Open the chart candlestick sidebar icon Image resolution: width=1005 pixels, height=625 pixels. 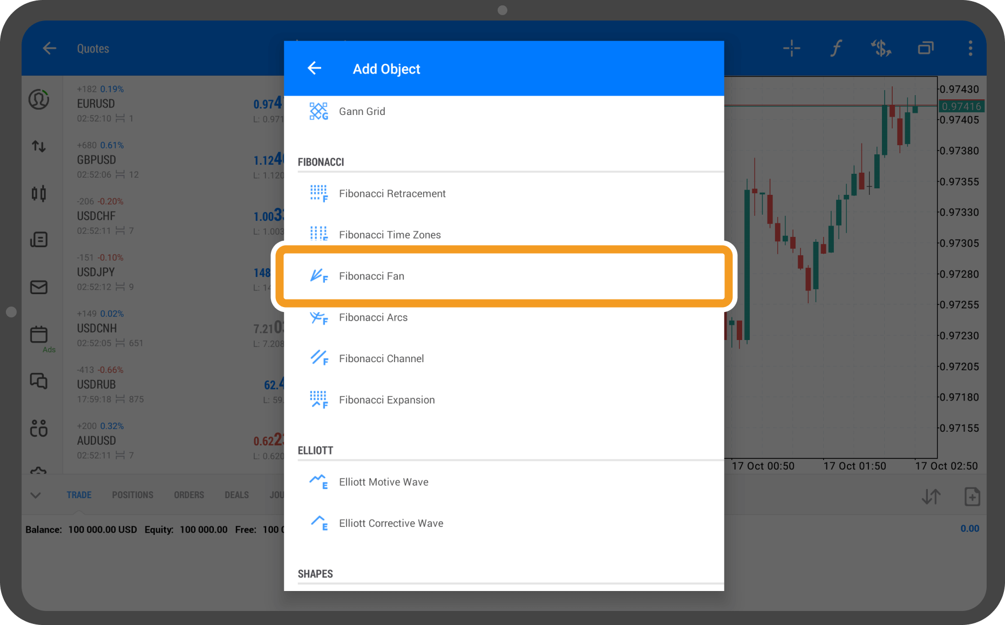(39, 193)
